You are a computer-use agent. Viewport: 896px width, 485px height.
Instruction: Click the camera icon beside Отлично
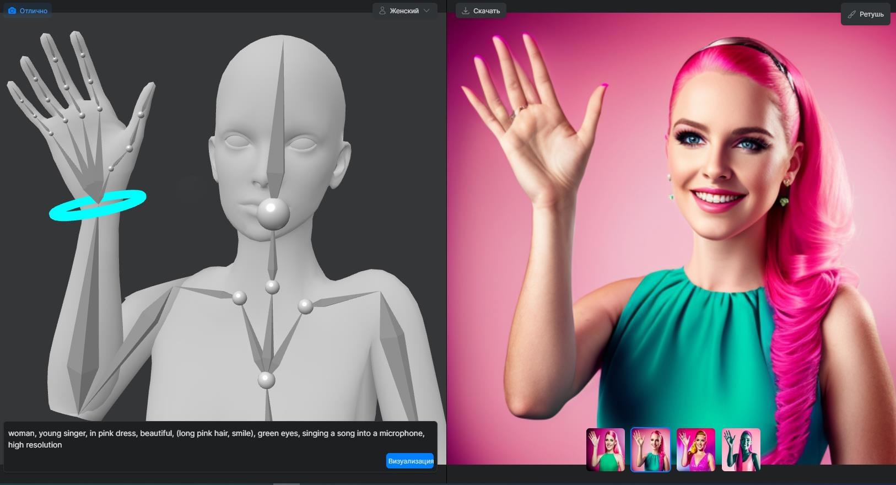tap(12, 10)
